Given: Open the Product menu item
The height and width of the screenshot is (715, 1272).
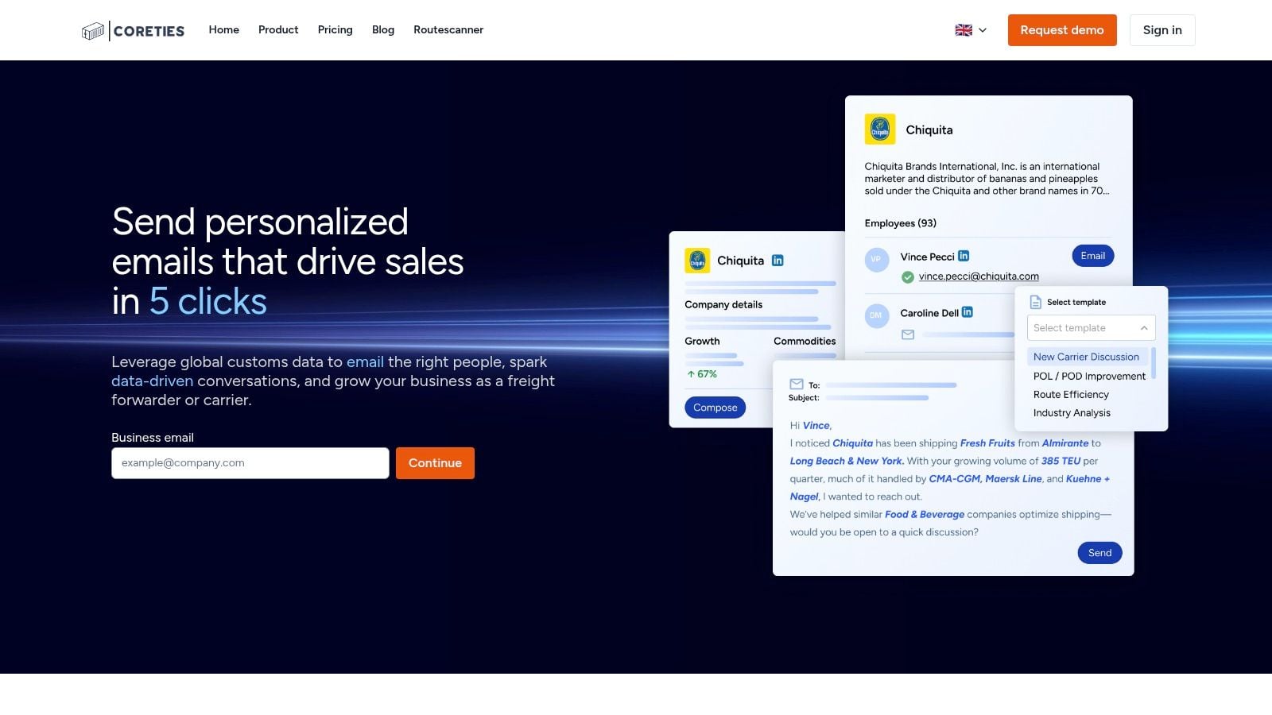Looking at the screenshot, I should pyautogui.click(x=278, y=29).
